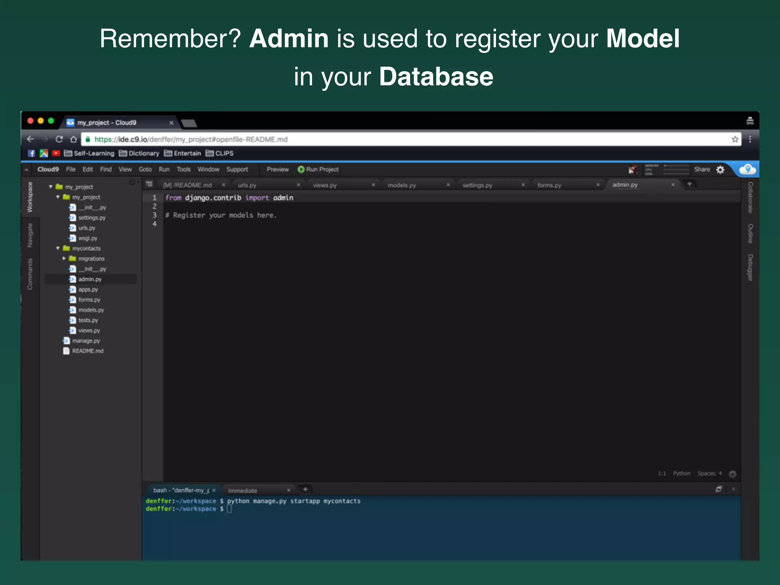Screen dimensions: 780x585
Task: Open the Facebook bookmark icon
Action: [32, 153]
